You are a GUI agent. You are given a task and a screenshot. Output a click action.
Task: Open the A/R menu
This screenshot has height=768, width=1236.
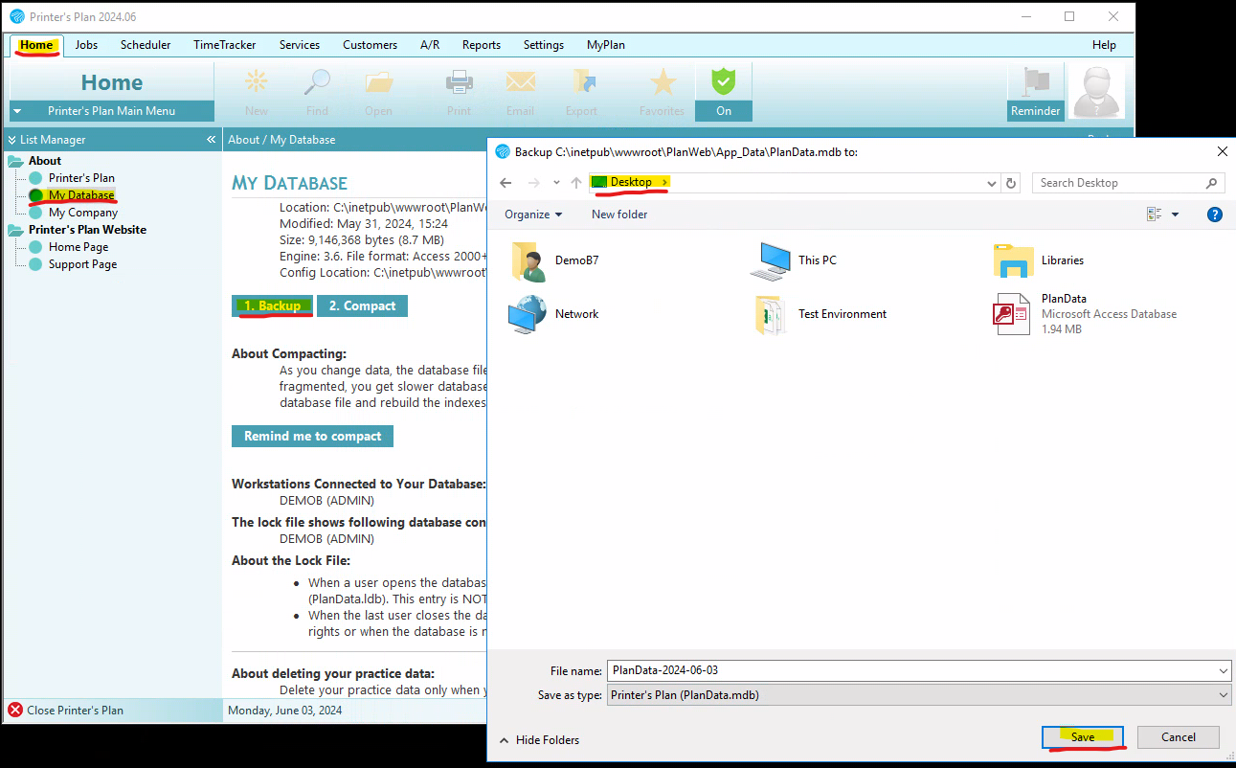pyautogui.click(x=430, y=45)
